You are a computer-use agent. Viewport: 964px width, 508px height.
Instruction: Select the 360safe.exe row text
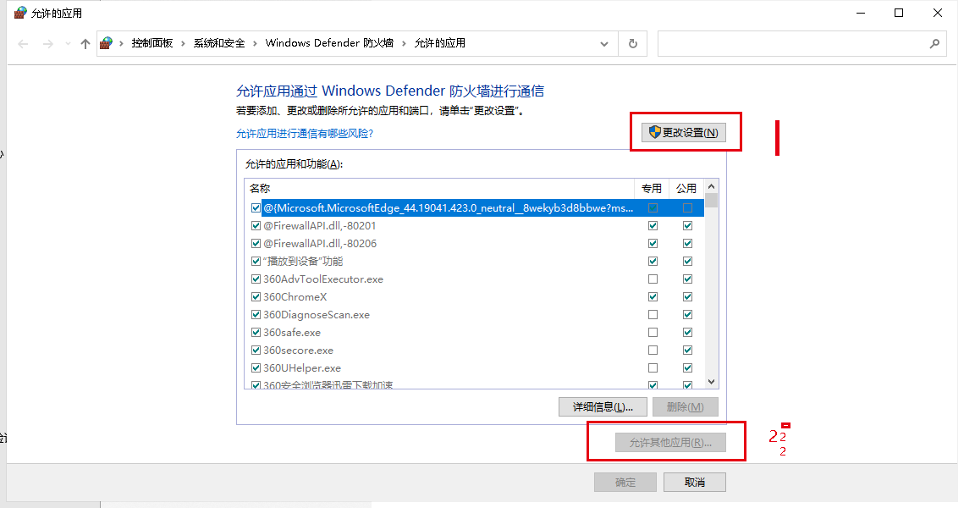coord(292,333)
